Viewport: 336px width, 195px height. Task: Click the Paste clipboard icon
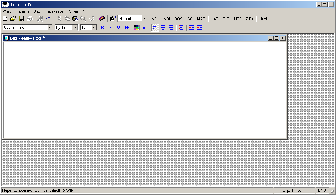[75, 19]
